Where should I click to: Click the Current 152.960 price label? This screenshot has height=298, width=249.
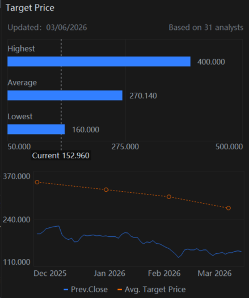point(61,156)
